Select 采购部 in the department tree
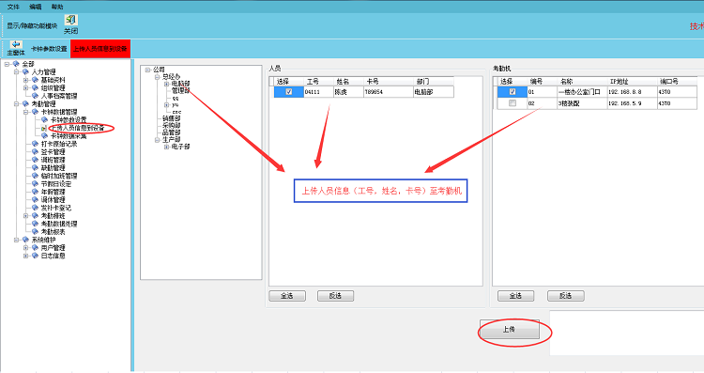 tap(171, 126)
